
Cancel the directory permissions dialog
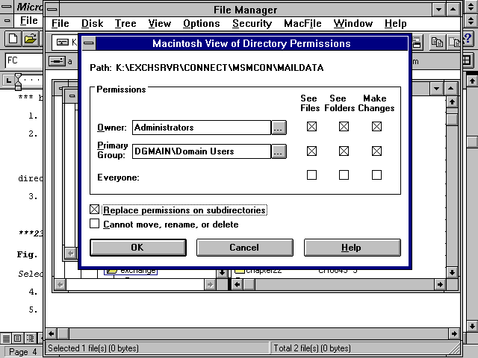click(245, 248)
